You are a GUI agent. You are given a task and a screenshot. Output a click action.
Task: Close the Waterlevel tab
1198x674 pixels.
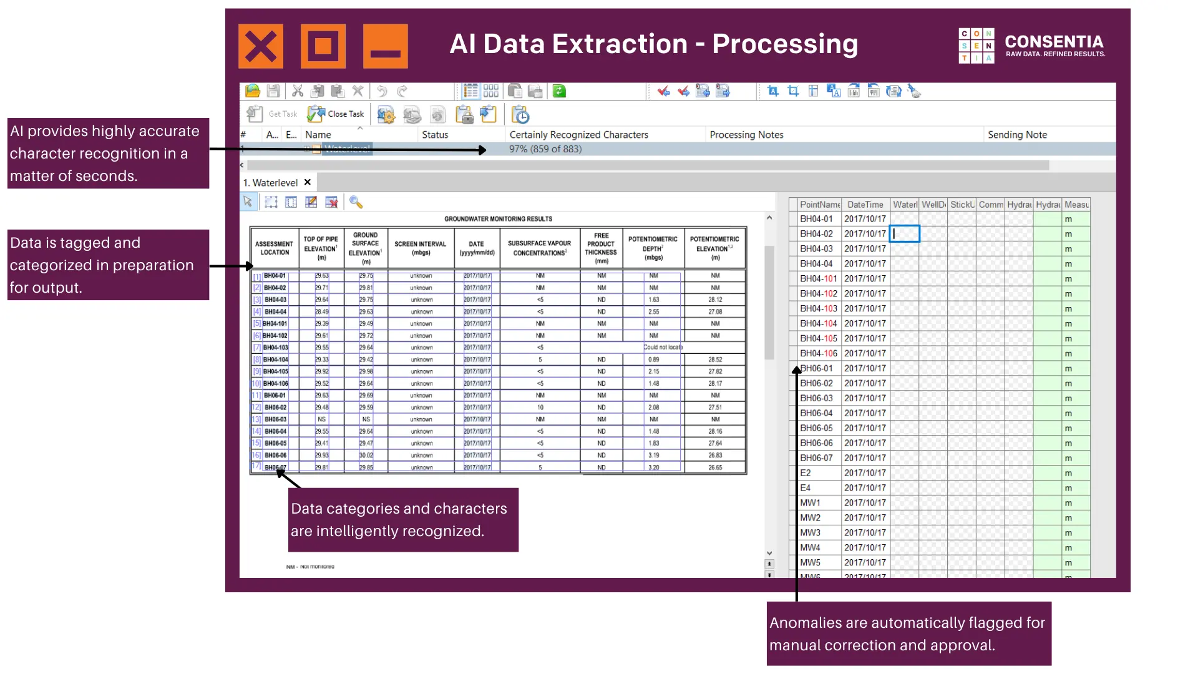coord(308,182)
